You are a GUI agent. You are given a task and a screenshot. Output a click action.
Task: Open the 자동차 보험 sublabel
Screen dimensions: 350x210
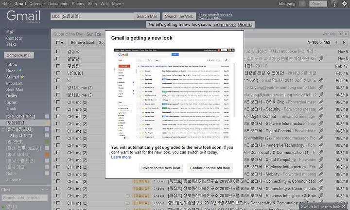click(x=21, y=136)
